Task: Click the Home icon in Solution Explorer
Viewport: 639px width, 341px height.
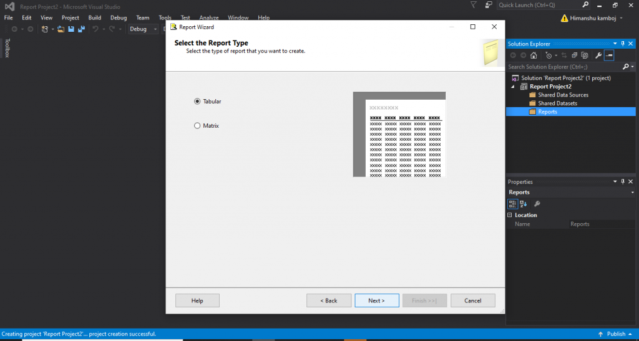Action: (x=534, y=55)
